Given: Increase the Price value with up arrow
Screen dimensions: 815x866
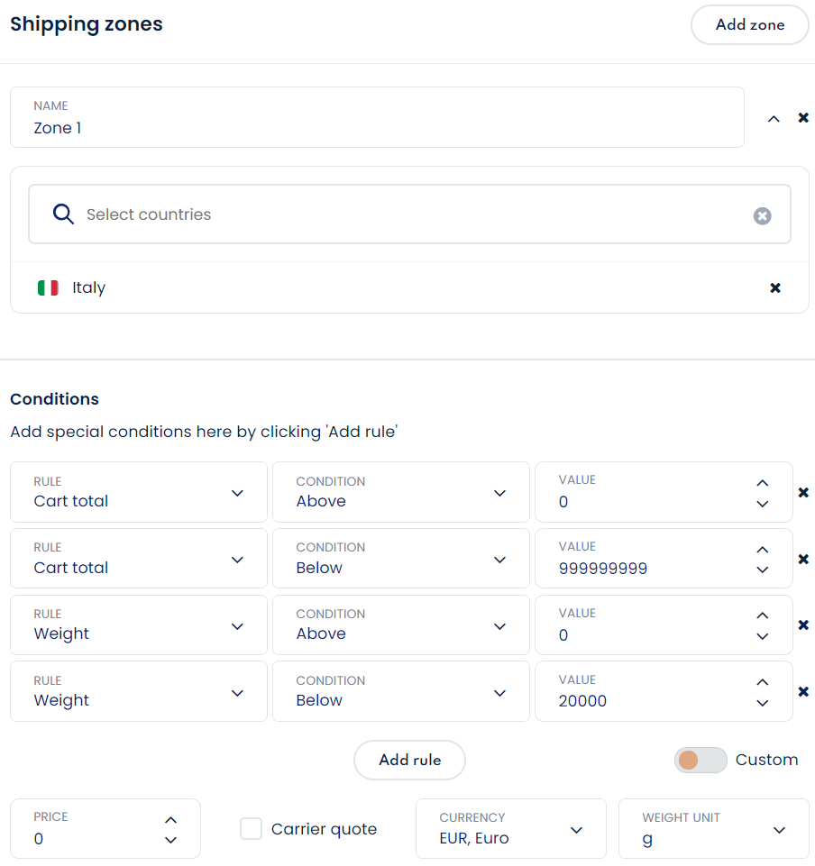Looking at the screenshot, I should click(171, 820).
